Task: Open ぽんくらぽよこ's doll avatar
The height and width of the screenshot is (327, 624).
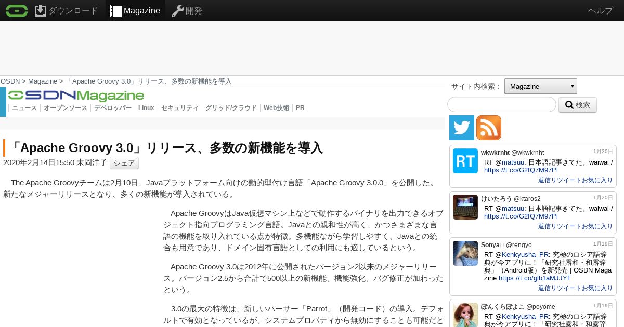Action: tap(465, 315)
